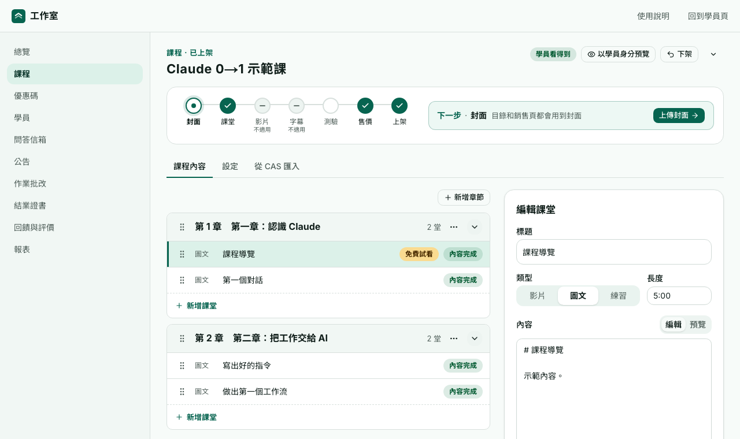740x439 pixels.
Task: Click the 影片 step circle
Action: (x=262, y=106)
